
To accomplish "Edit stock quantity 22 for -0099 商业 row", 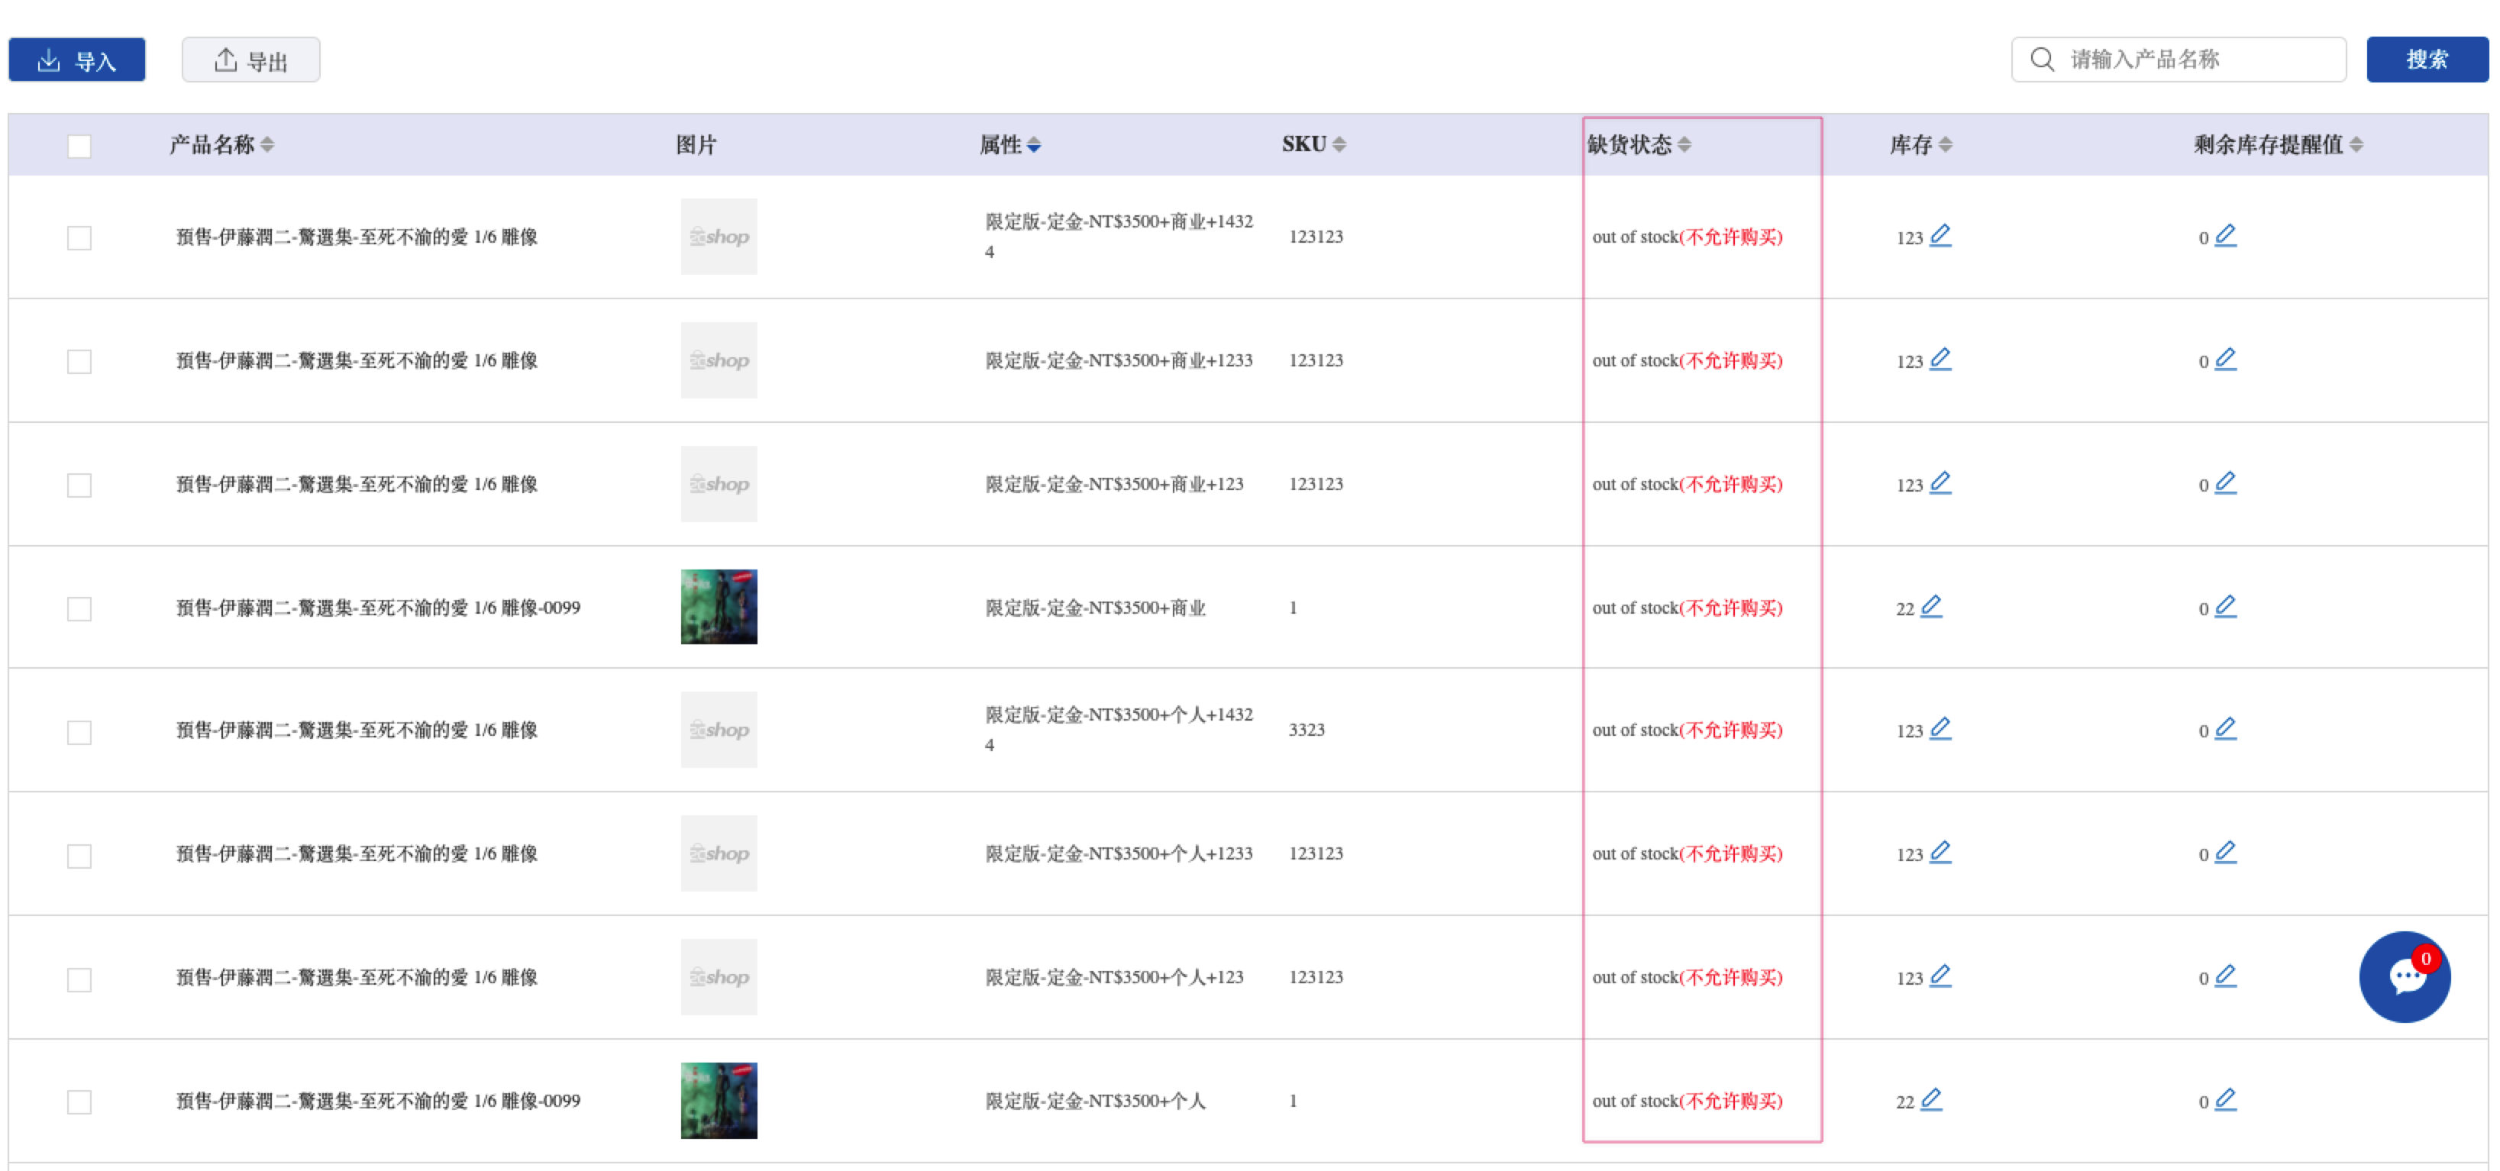I will click(x=1931, y=606).
